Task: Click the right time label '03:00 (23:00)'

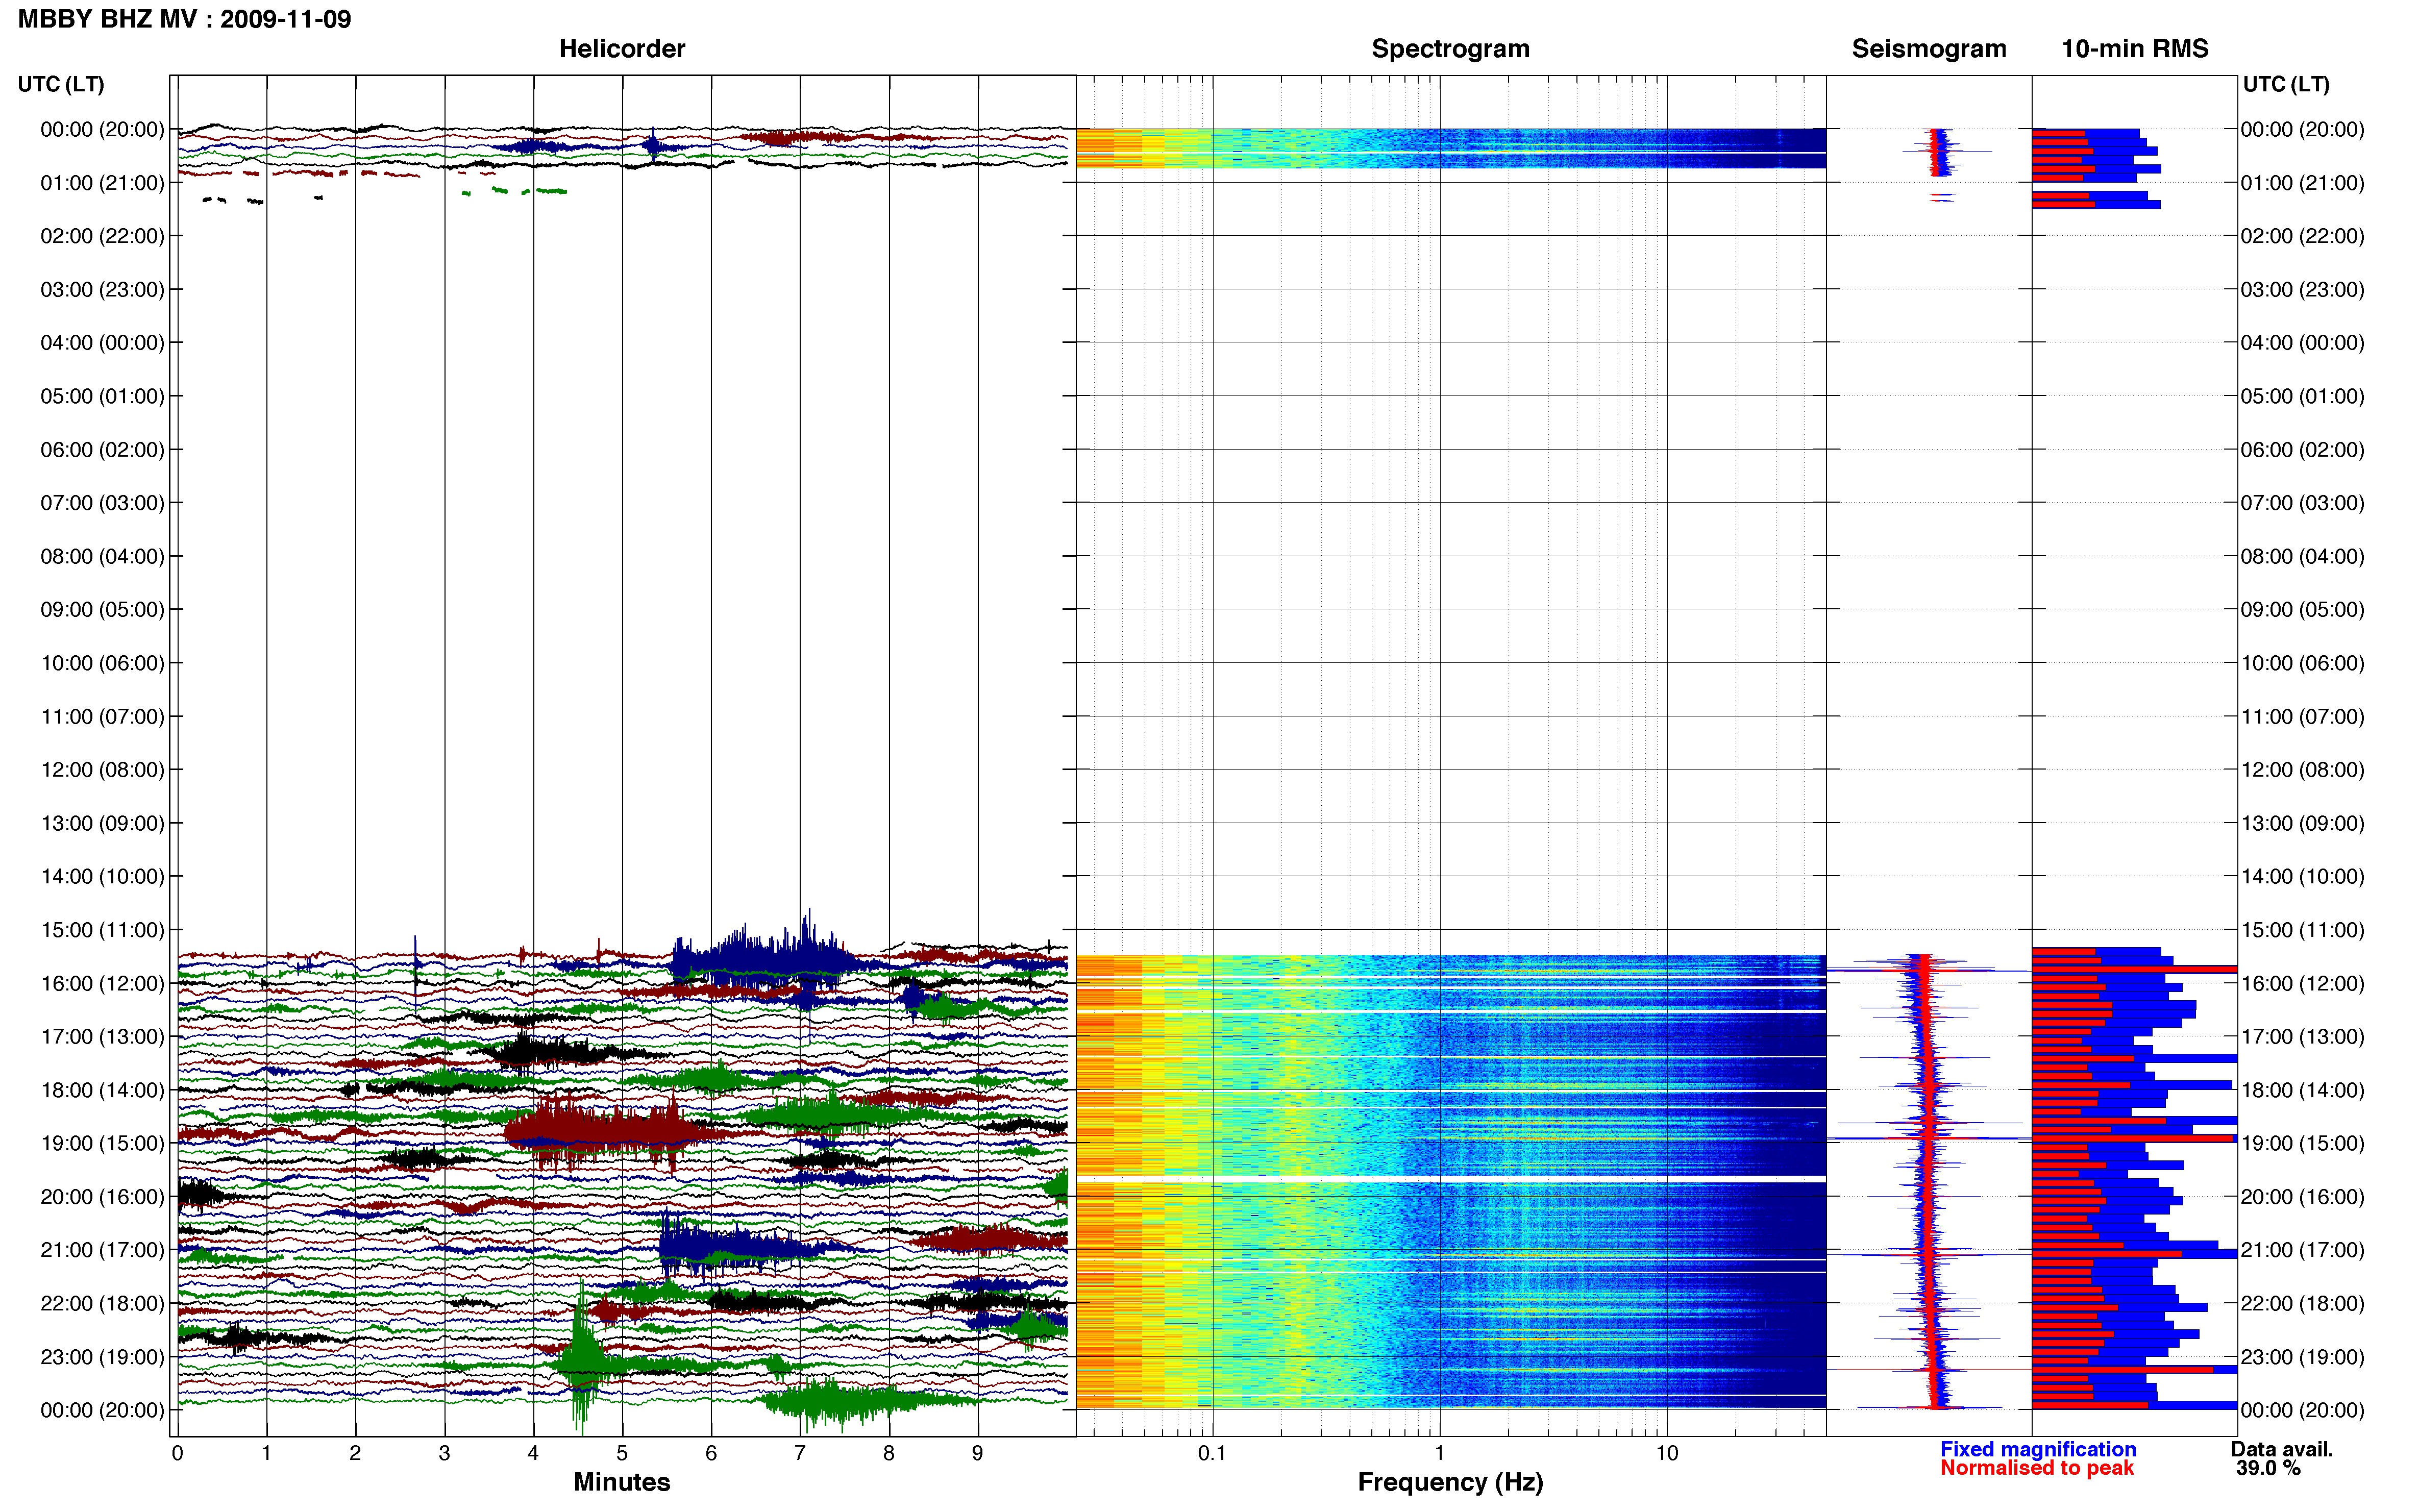Action: tap(2302, 290)
